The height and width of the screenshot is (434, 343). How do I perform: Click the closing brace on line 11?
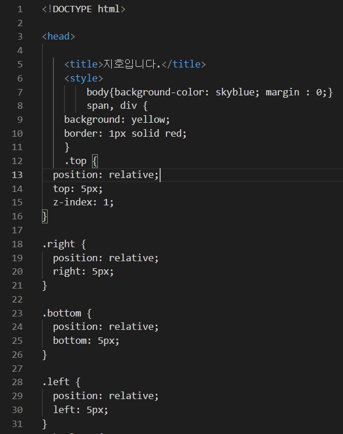point(67,147)
